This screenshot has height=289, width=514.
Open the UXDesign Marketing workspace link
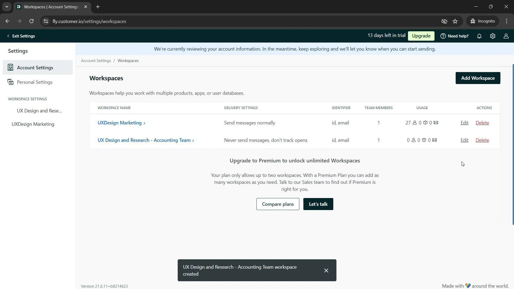pyautogui.click(x=120, y=123)
